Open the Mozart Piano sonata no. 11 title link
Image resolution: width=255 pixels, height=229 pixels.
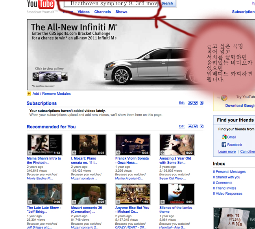[x=84, y=160]
